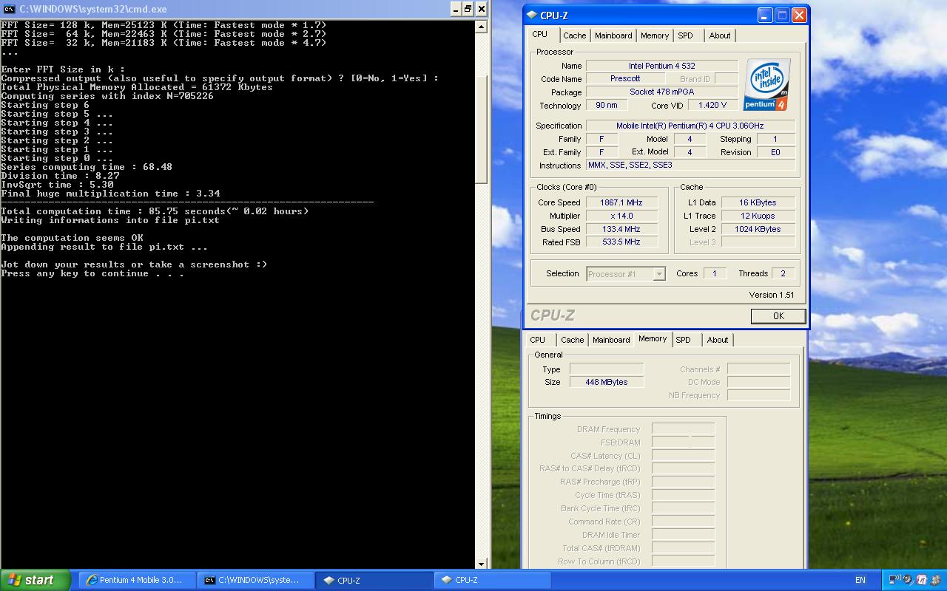Switch to About tab in the Timings CPU-Z window
The height and width of the screenshot is (591, 947).
pos(718,340)
